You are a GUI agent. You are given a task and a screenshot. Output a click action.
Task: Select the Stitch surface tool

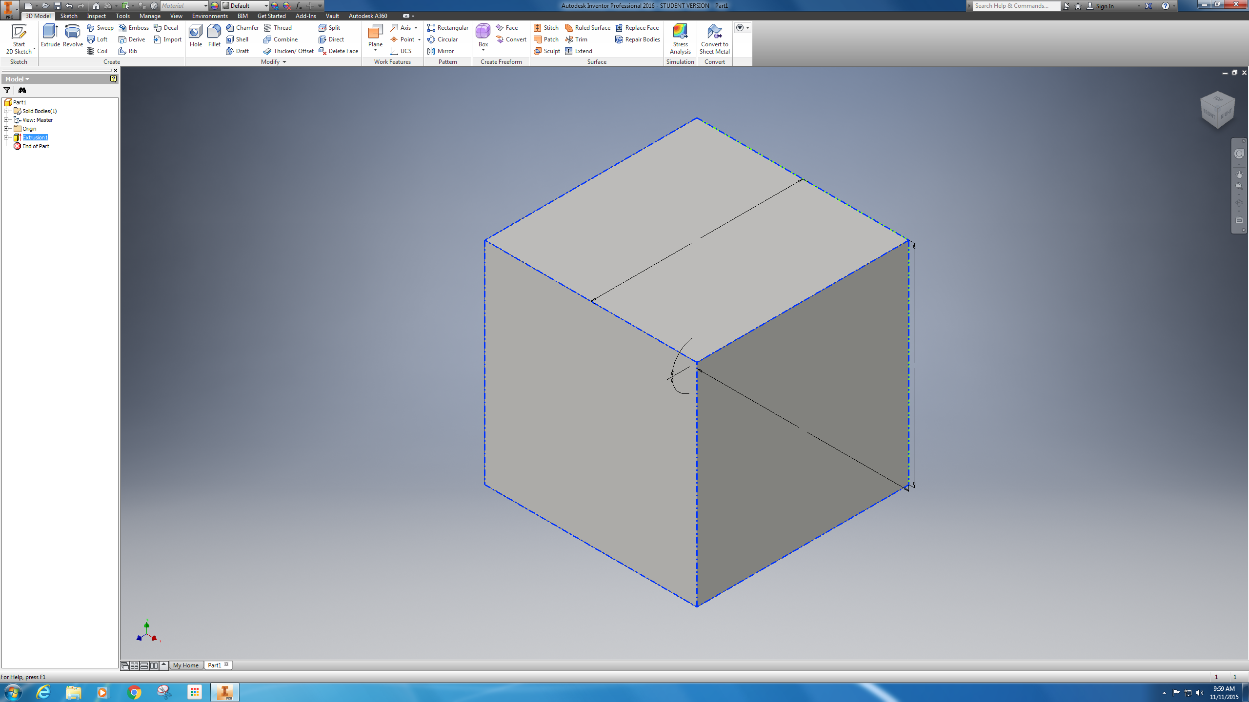click(546, 28)
